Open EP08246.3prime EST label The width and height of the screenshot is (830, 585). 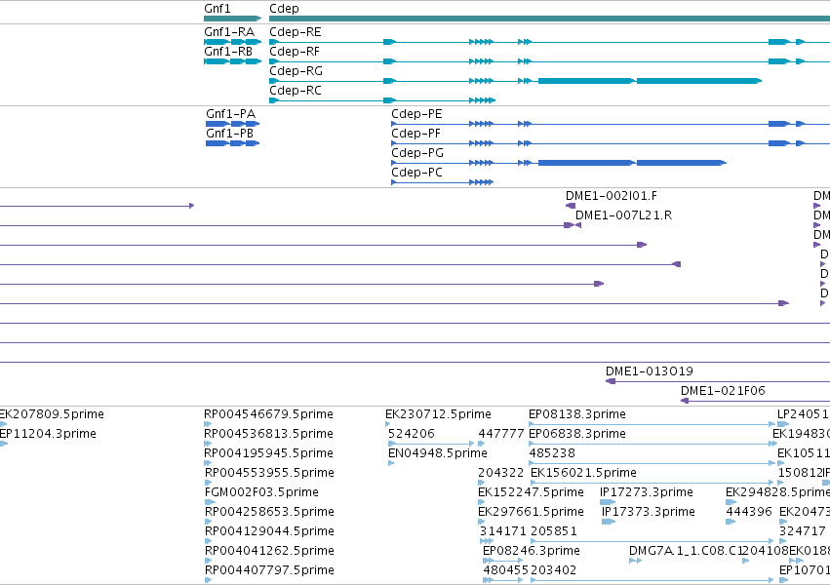[532, 552]
